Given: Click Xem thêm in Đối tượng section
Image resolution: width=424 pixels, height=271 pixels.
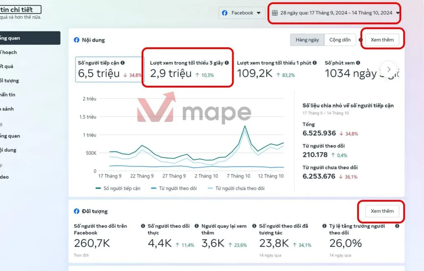Looking at the screenshot, I should coord(382,211).
